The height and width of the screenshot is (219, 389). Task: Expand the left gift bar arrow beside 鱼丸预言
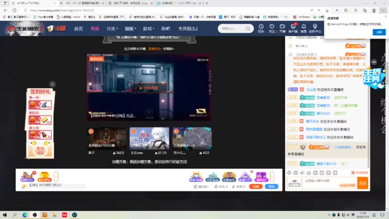tap(56, 177)
